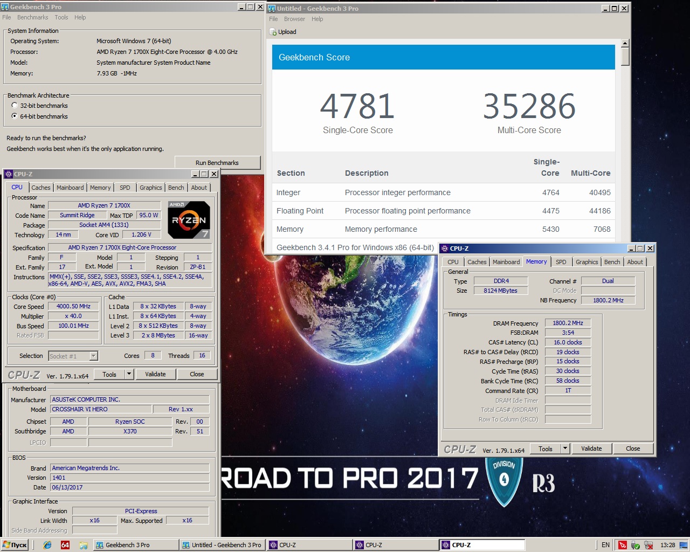690x552 pixels.
Task: Switch to CPU tab in CPU-Z memory window
Action: 453,262
